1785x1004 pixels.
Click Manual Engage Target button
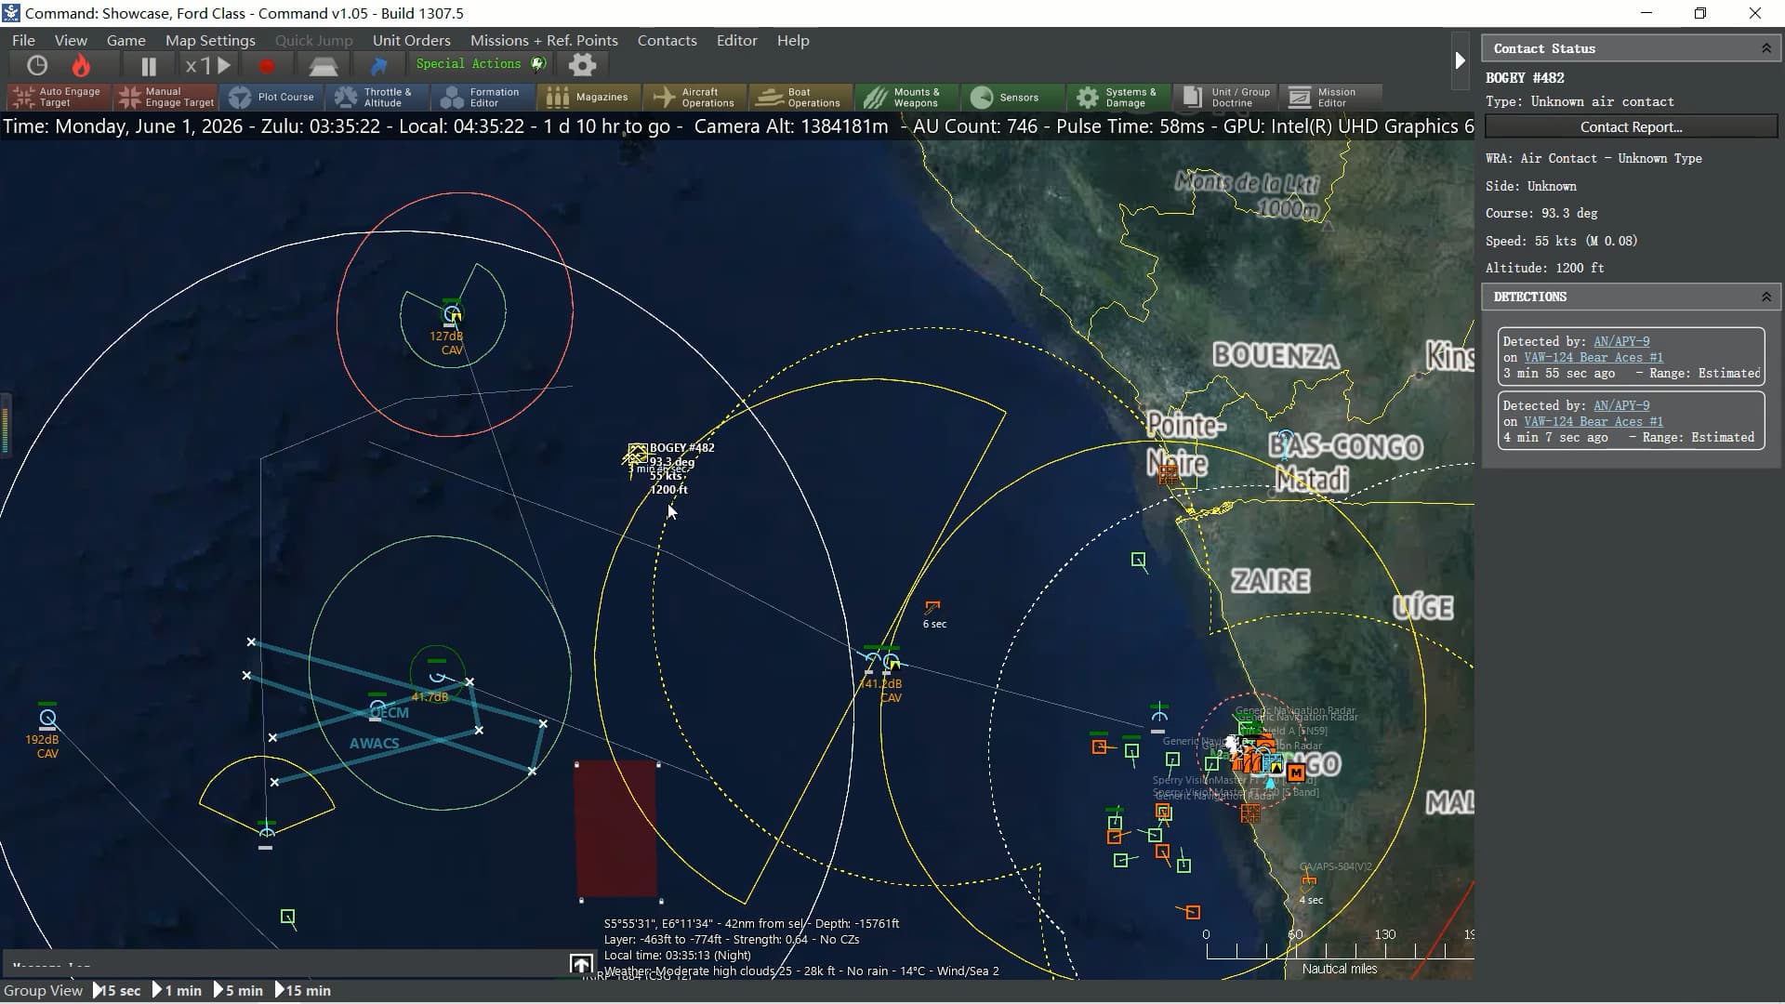167,97
